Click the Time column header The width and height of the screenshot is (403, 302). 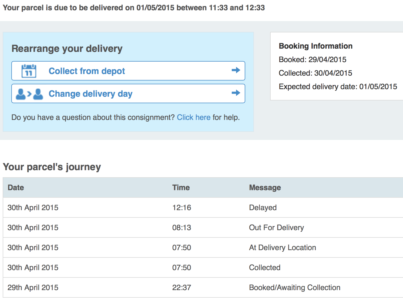click(x=181, y=187)
